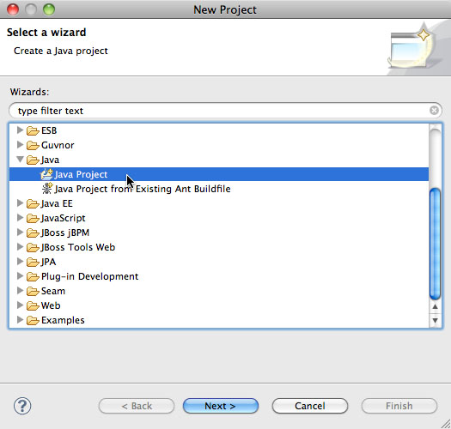
Task: Expand the Guvnor disclosure triangle
Action: tap(20, 144)
